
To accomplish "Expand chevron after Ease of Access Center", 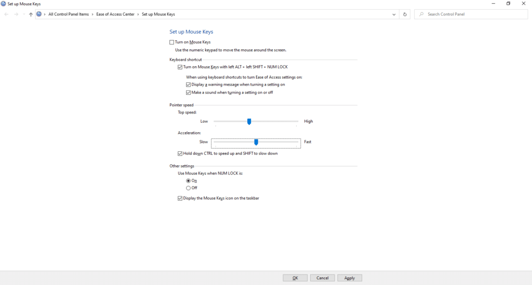I will (138, 14).
